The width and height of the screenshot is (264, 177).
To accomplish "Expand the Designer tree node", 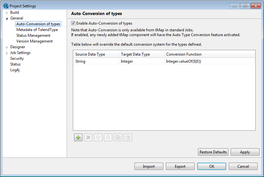I will click(7, 47).
